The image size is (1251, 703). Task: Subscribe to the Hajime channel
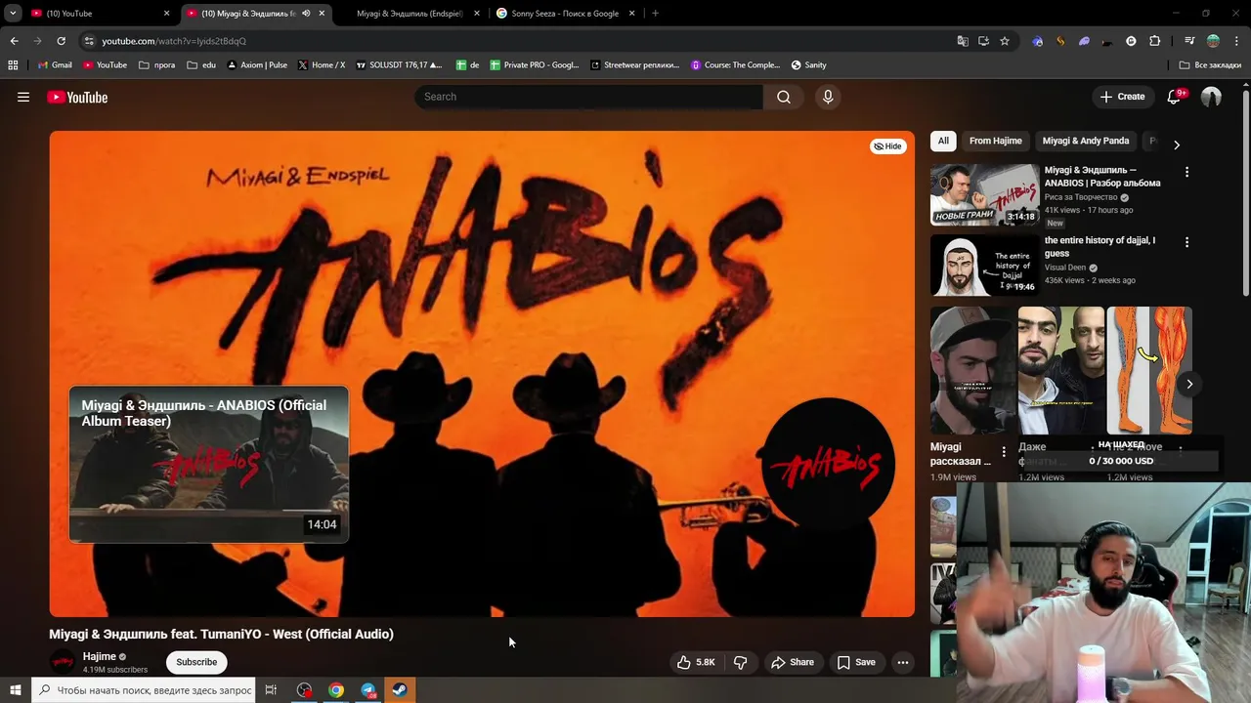[196, 662]
